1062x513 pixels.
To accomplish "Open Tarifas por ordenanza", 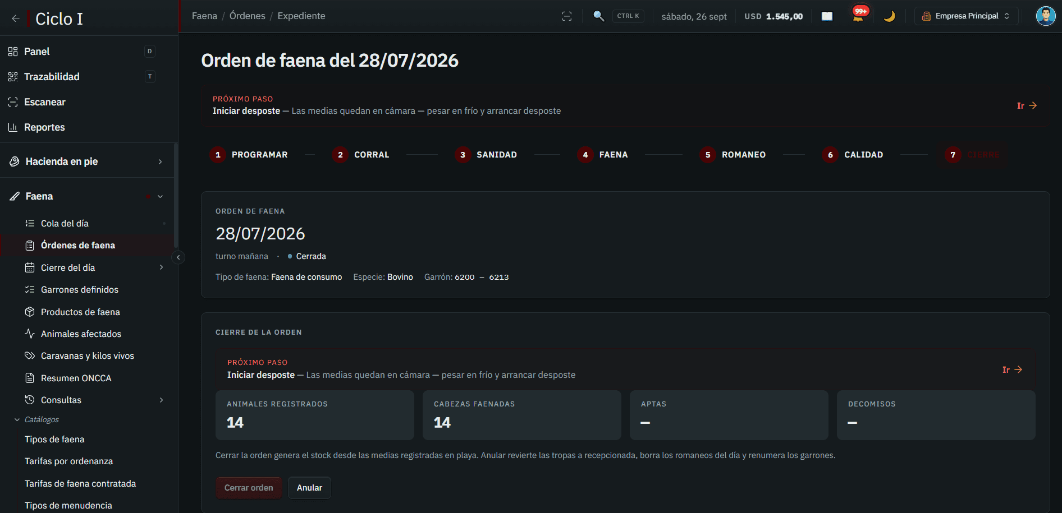I will [x=68, y=461].
